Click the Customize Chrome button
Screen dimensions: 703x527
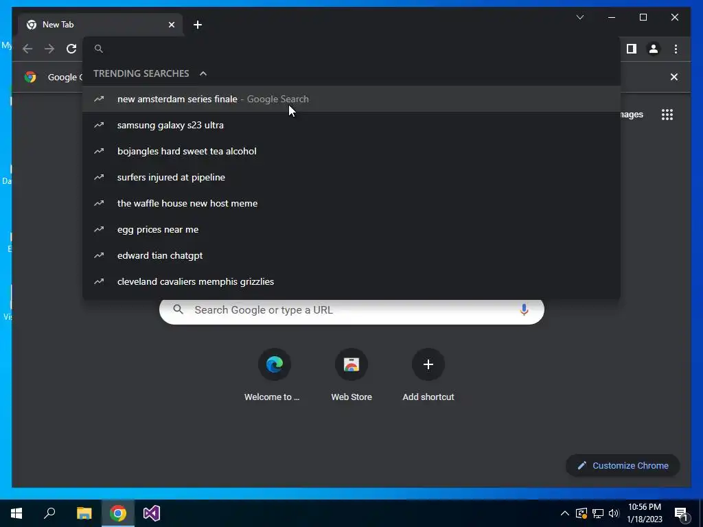point(623,466)
